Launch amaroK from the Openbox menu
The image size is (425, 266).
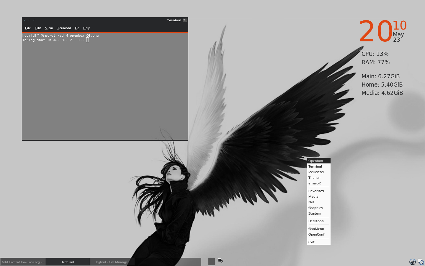pyautogui.click(x=319, y=183)
